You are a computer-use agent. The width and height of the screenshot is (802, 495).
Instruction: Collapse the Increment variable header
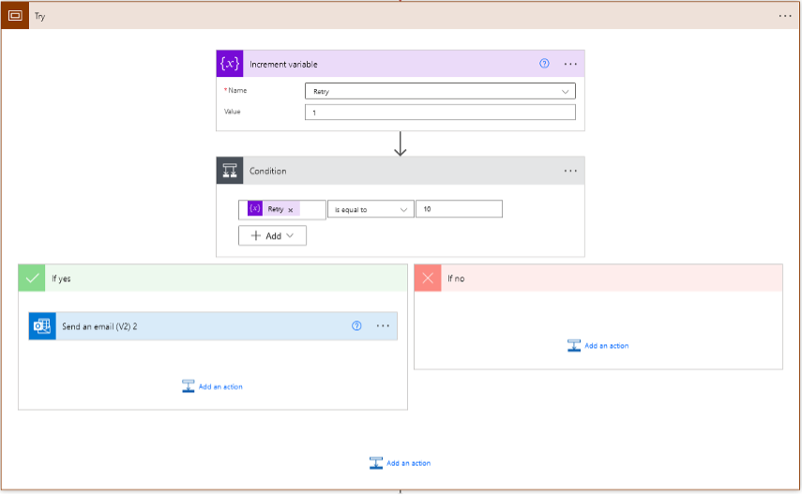click(283, 64)
